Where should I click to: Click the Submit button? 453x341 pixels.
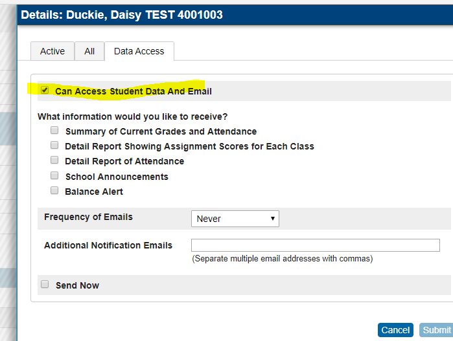pos(436,330)
